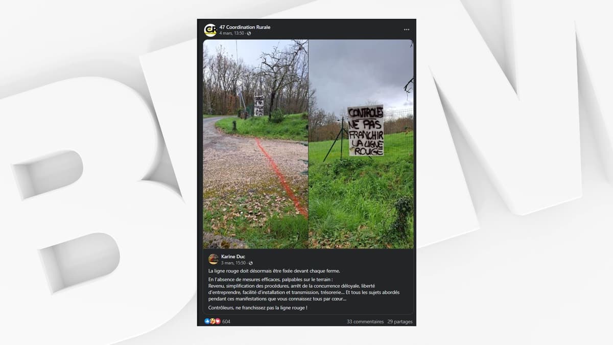Click the Haha reaction emoji icon
The image size is (613, 345).
pos(213,321)
